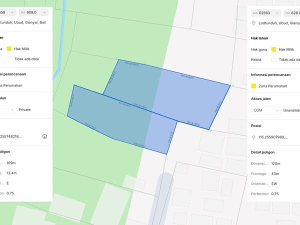Click the crosshair icon under Posisi in right panel
Viewport: 300px width, 225px height.
253,136
